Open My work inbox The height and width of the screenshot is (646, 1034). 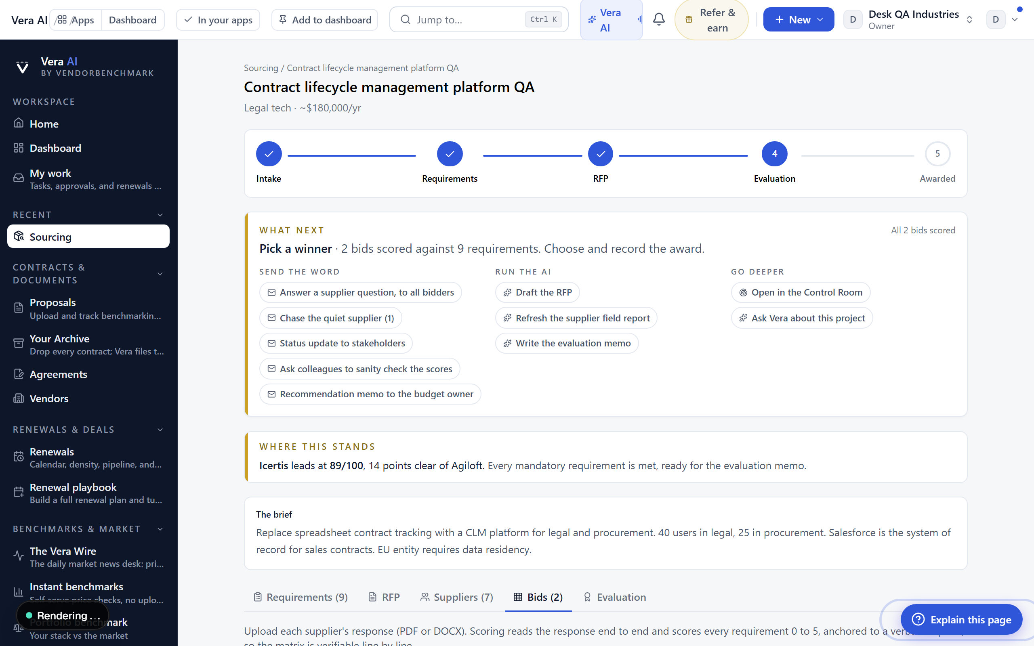tap(88, 179)
